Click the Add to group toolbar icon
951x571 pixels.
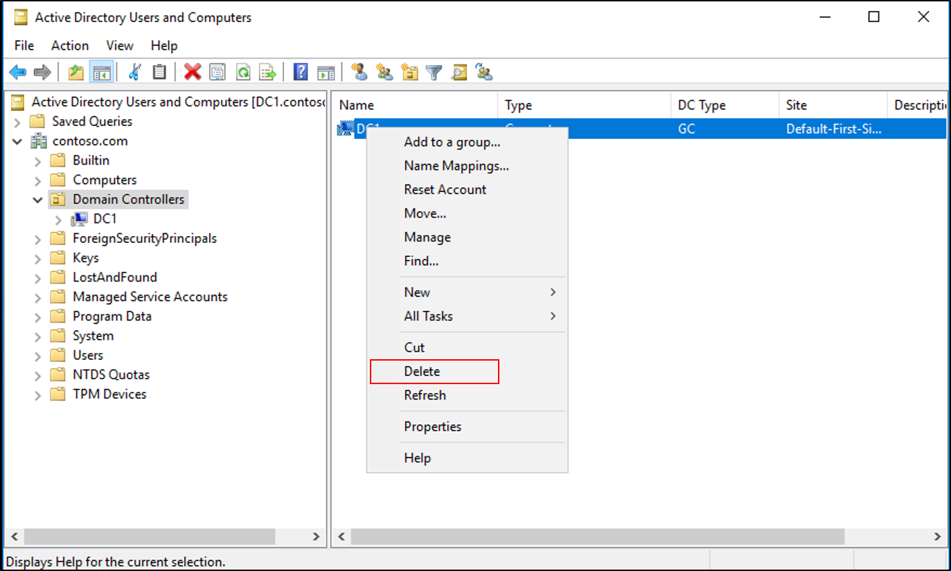click(x=484, y=72)
